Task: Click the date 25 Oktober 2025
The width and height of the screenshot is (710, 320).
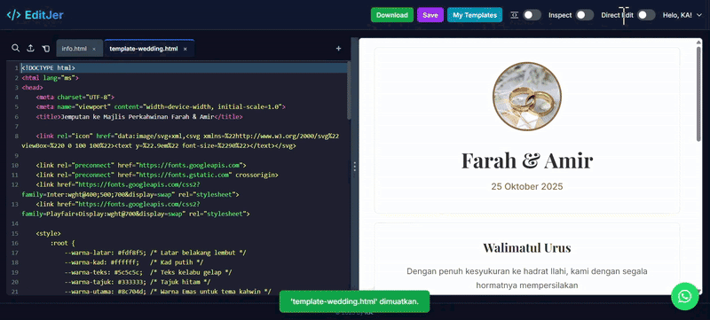Action: coord(526,186)
